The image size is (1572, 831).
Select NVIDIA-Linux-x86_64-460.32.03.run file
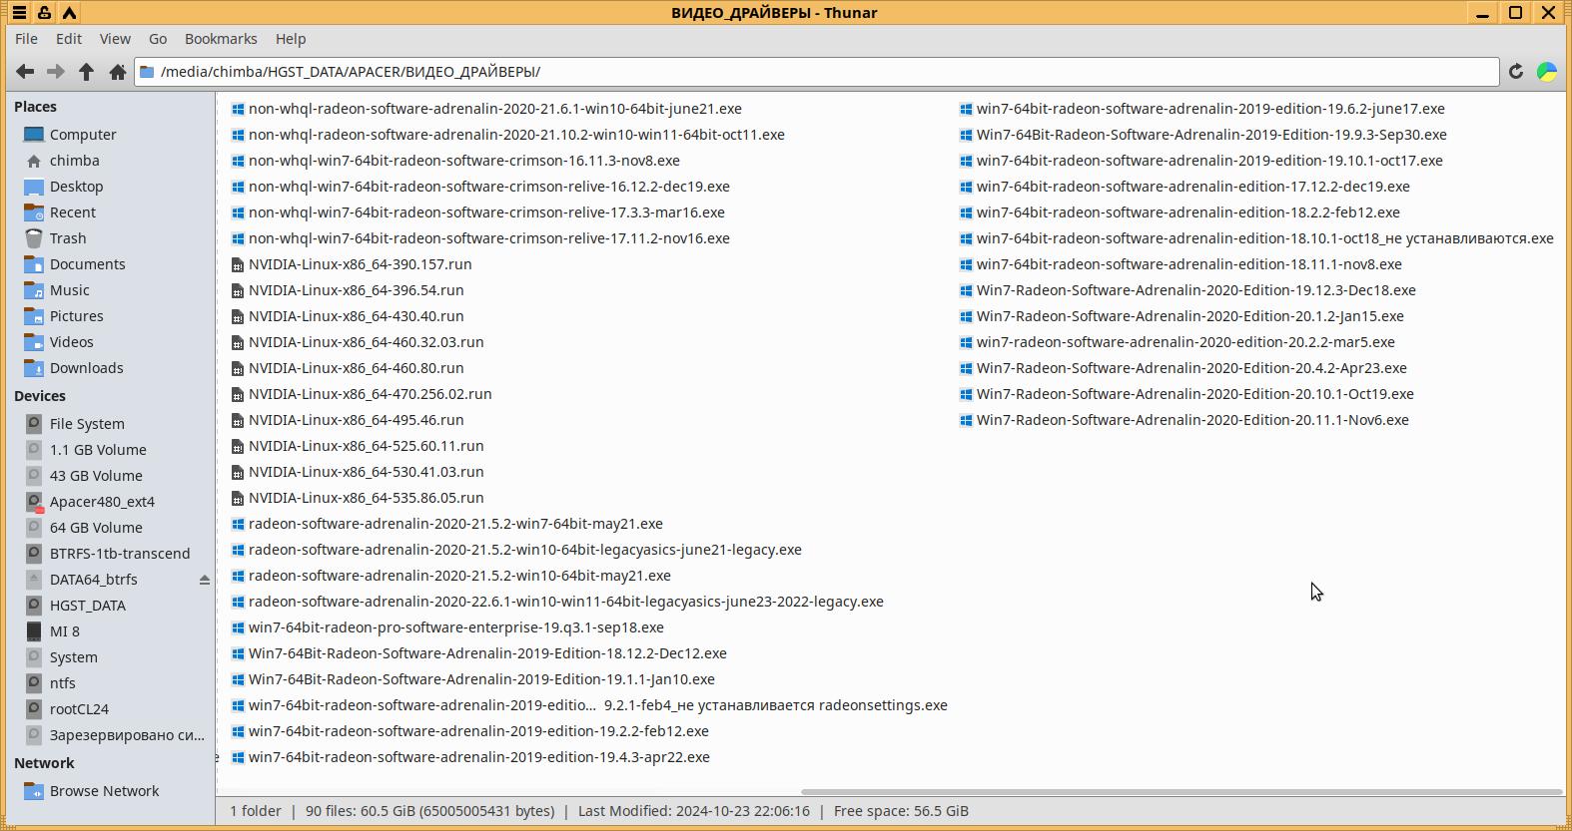tap(367, 342)
